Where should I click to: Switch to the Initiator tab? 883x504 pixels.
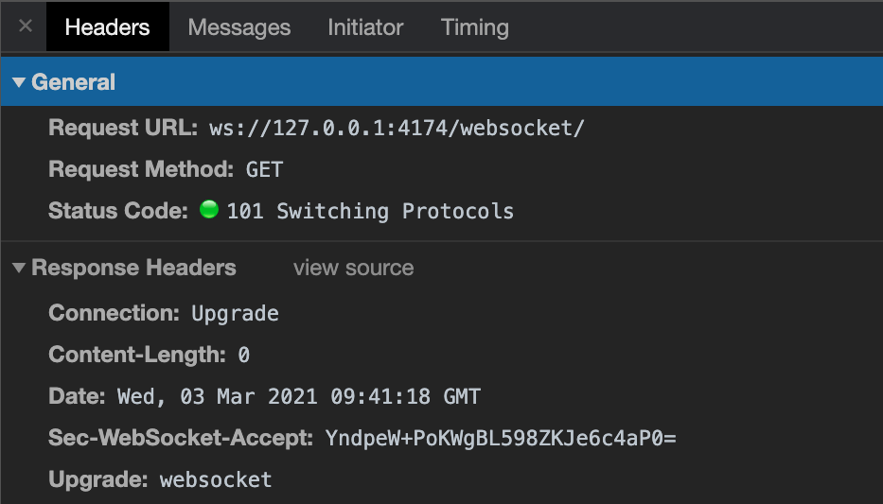(x=365, y=27)
